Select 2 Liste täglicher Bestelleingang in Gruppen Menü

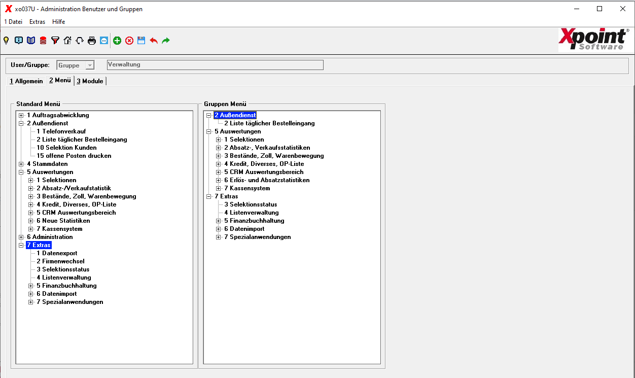tap(269, 123)
